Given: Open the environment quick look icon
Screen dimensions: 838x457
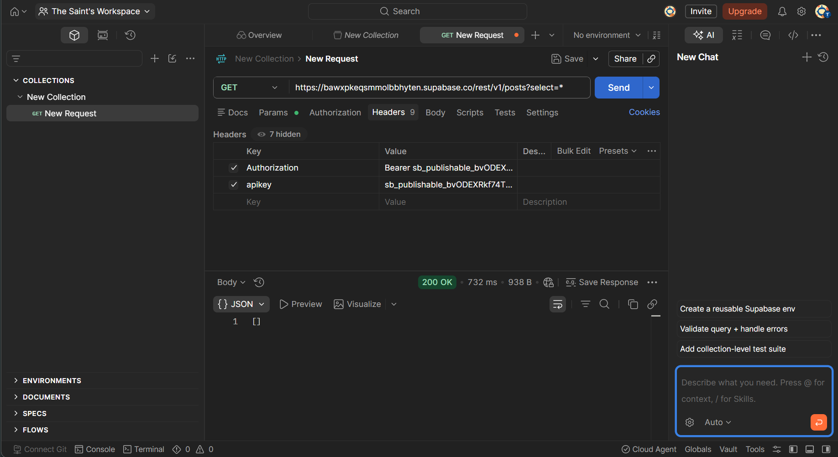Looking at the screenshot, I should coord(657,35).
